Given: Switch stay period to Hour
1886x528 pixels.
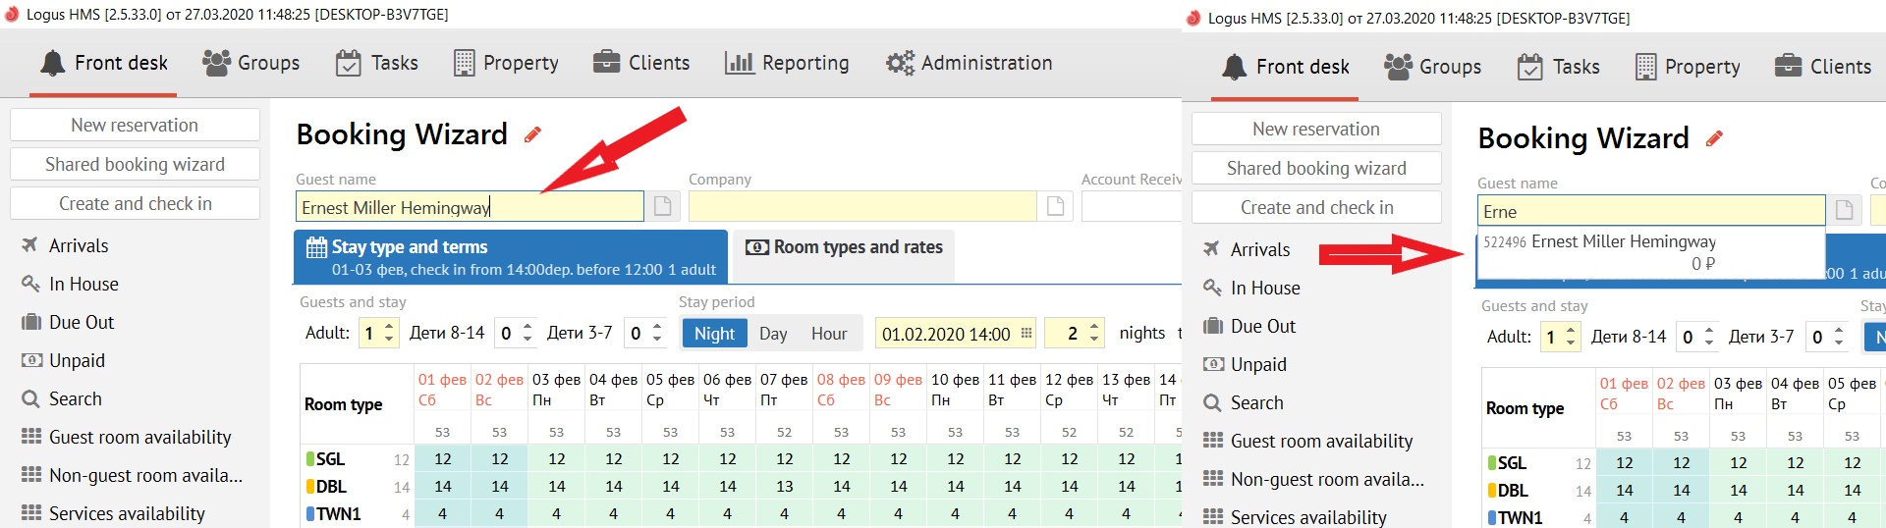Looking at the screenshot, I should [x=829, y=334].
